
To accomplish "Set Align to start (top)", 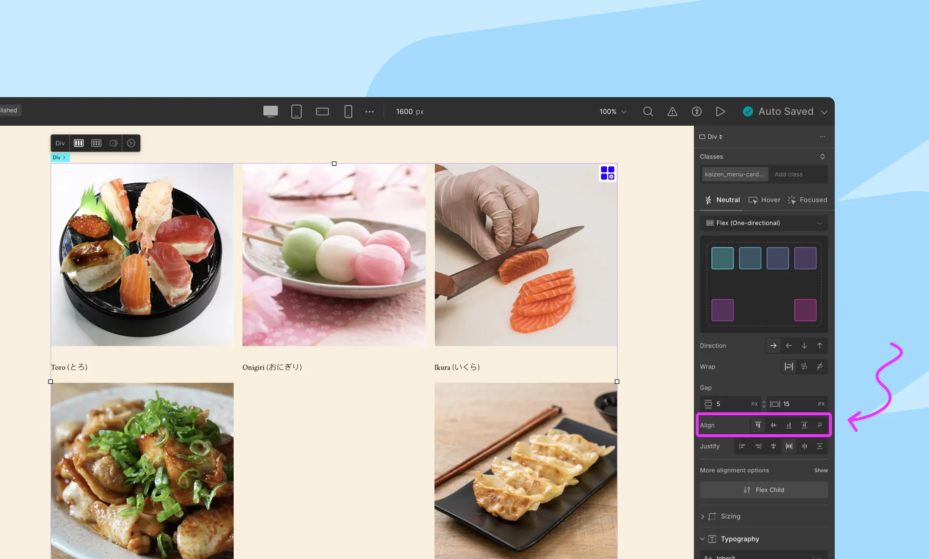I will tap(758, 425).
